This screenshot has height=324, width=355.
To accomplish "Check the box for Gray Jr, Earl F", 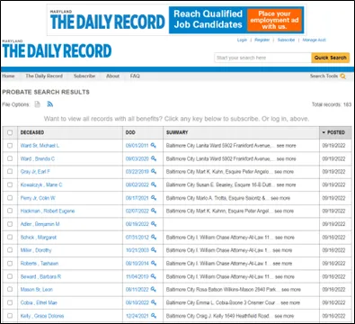I will [x=10, y=171].
